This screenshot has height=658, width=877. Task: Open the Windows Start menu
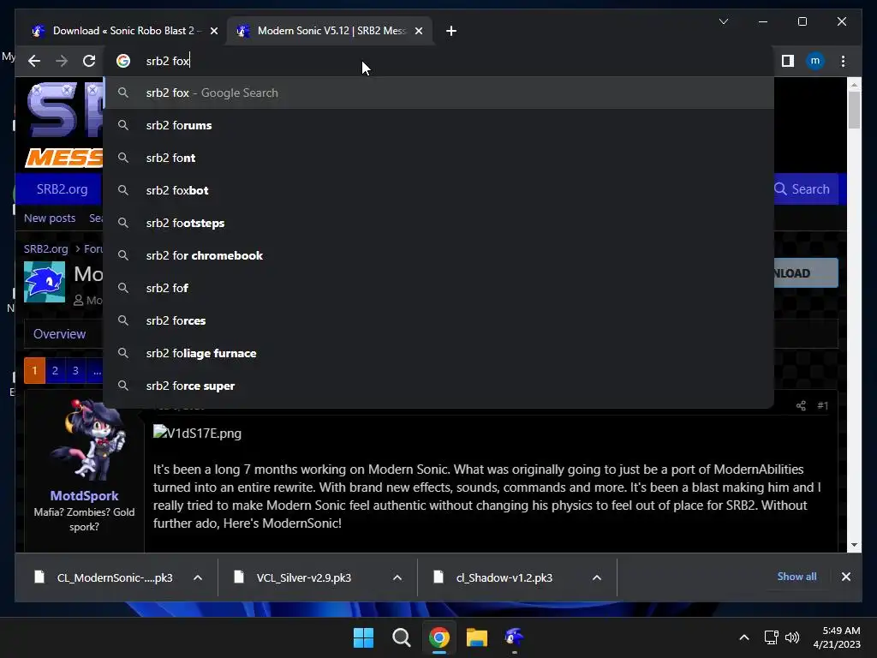coord(363,637)
